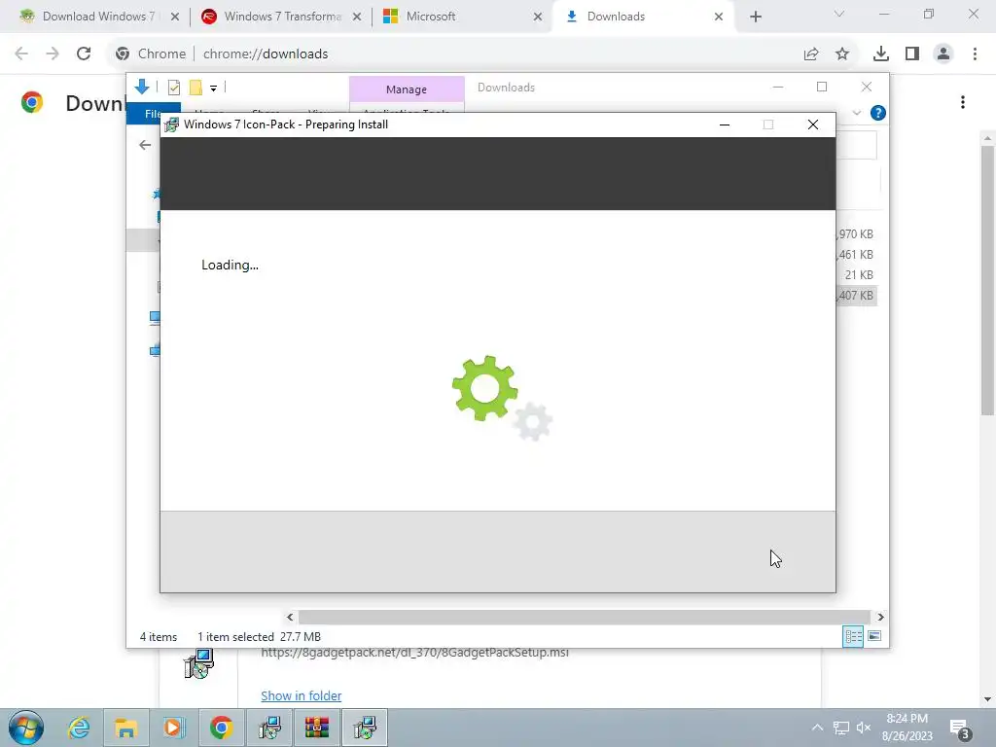Open Internet Explorer from taskbar
The width and height of the screenshot is (996, 747).
tap(79, 728)
